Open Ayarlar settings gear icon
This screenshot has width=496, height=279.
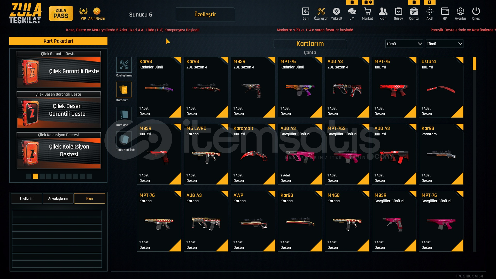coord(460,11)
